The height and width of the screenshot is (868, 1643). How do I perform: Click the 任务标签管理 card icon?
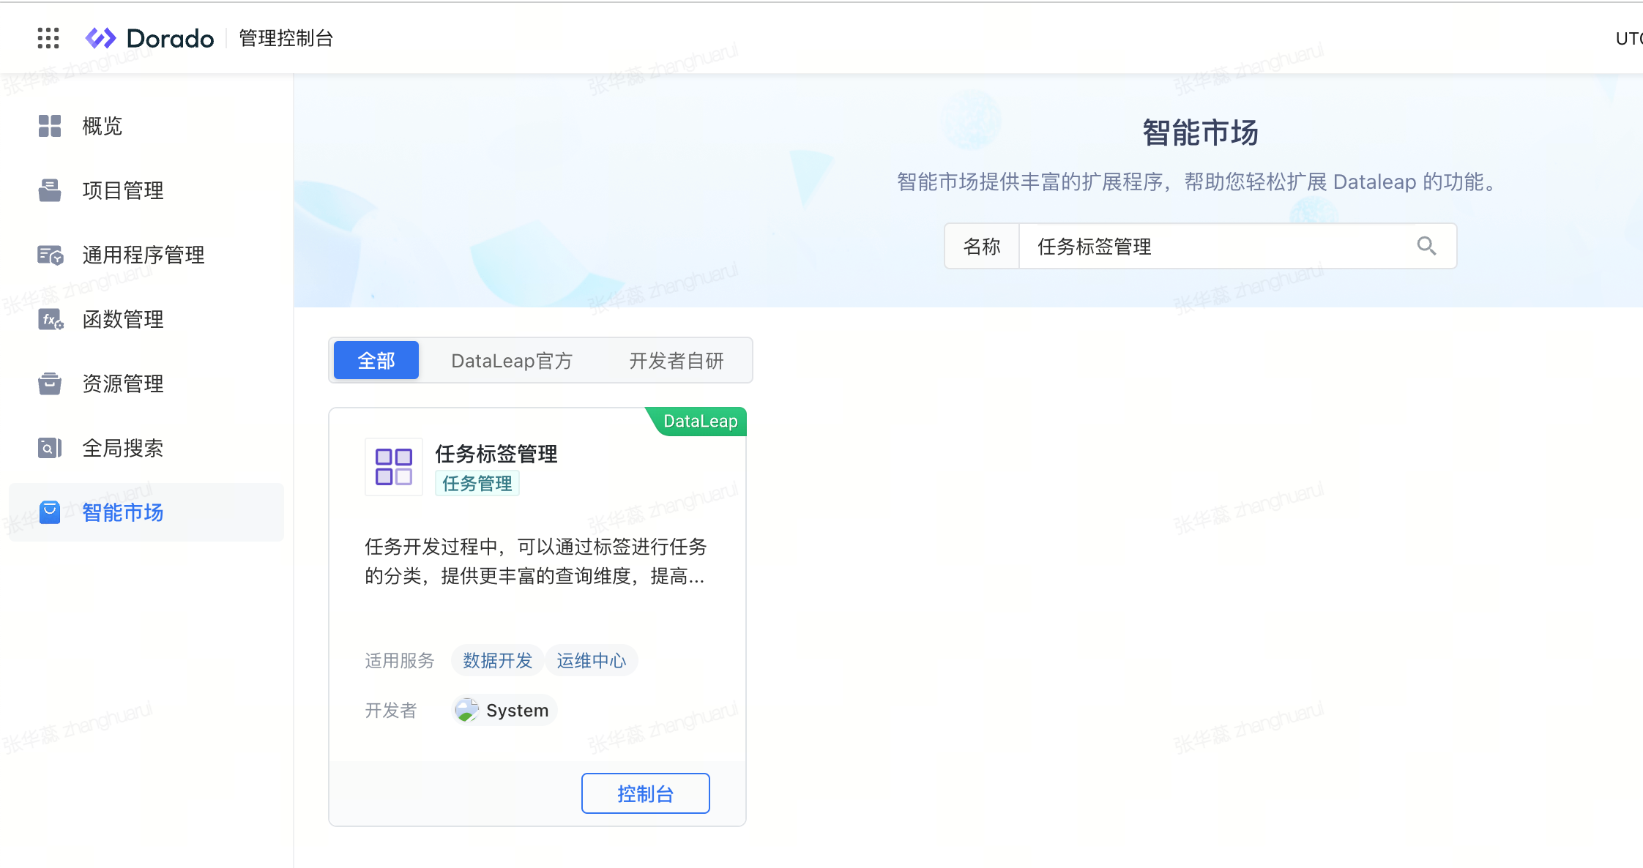click(x=394, y=467)
